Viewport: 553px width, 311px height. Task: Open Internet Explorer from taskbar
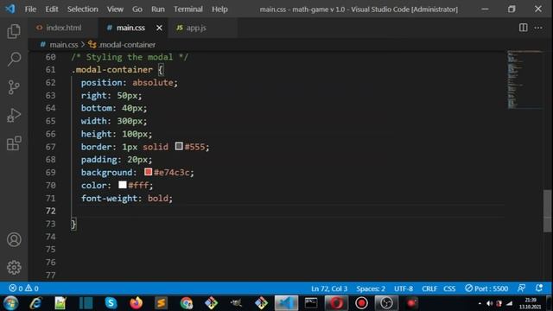35,303
